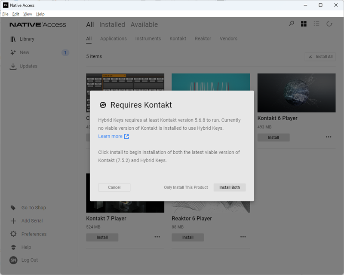Filter by Instruments
This screenshot has height=275, width=344.
pyautogui.click(x=148, y=39)
